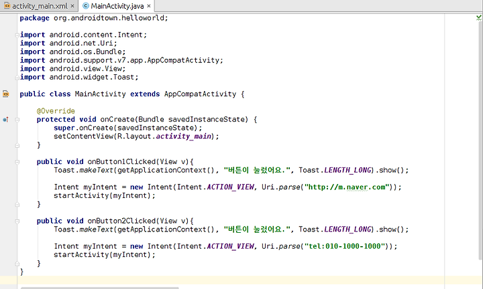Click the MainActivity class name
The height and width of the screenshot is (289, 483).
[100, 94]
